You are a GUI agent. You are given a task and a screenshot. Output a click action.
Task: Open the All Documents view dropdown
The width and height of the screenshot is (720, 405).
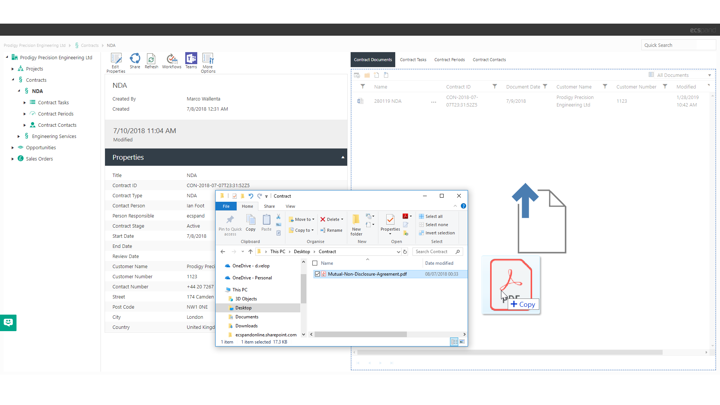709,75
